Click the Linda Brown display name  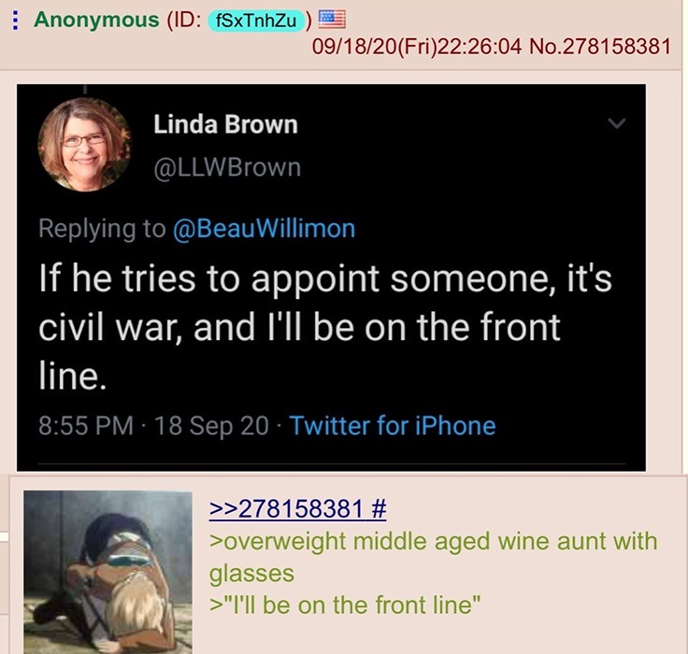(x=225, y=124)
